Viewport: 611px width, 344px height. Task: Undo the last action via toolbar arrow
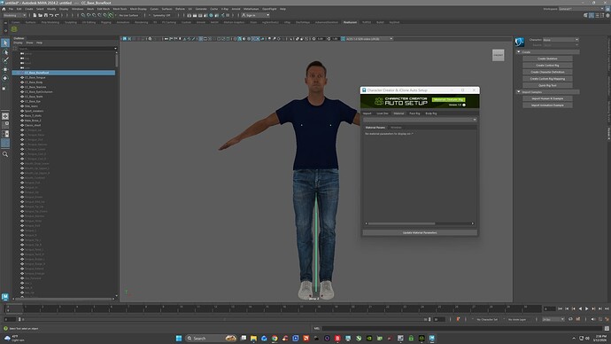point(51,15)
